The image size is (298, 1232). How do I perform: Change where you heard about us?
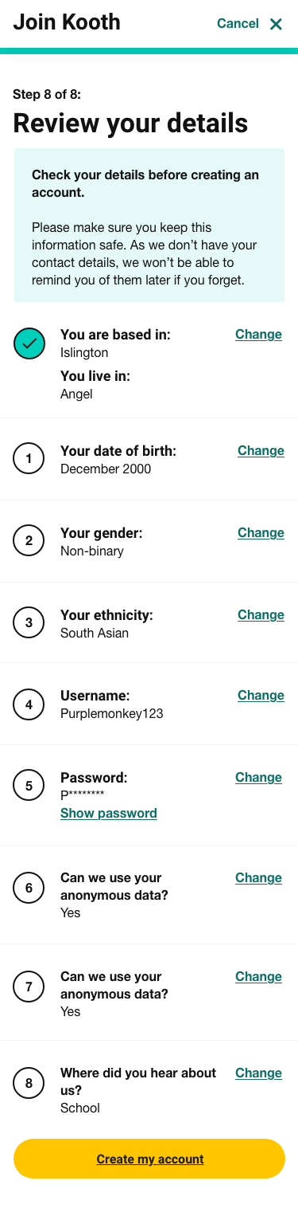(258, 1073)
